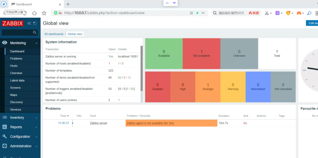Click the scissors screenshot tool icon
Viewport: 318px width, 158px height.
266,13
